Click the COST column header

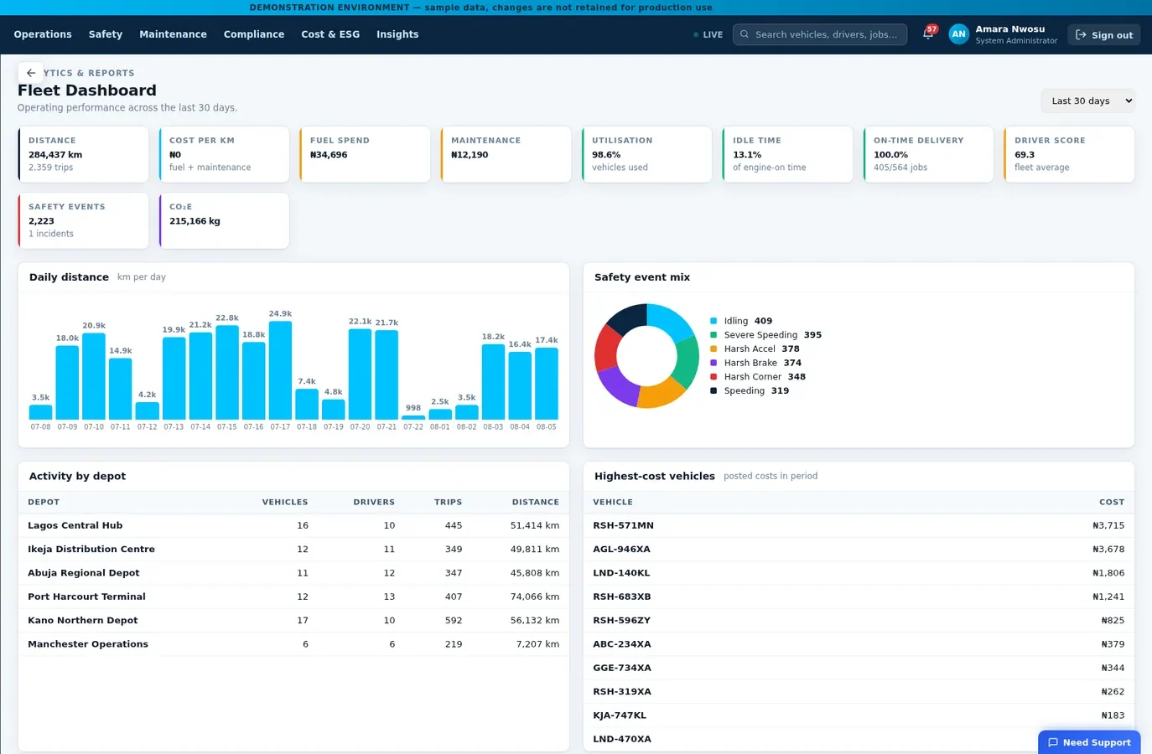click(x=1112, y=502)
